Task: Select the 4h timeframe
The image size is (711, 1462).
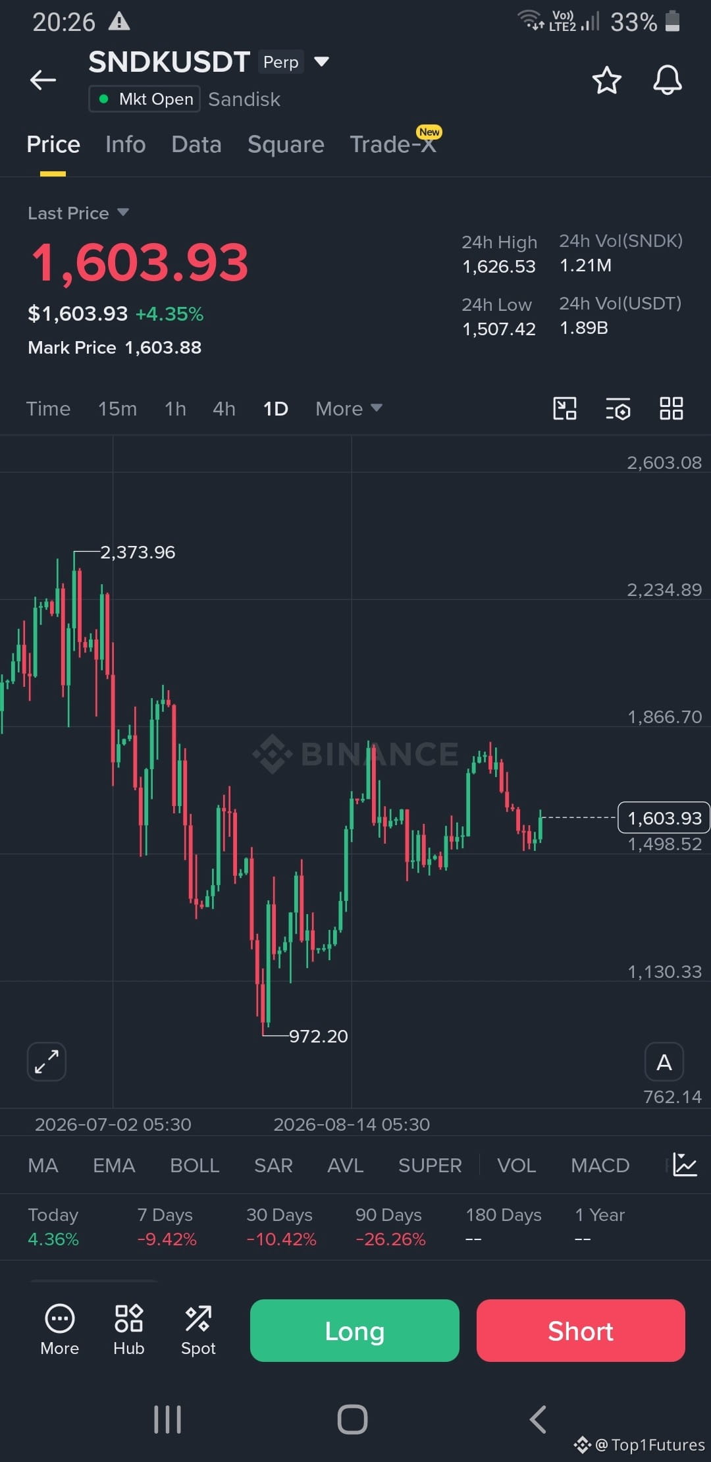Action: [x=224, y=408]
